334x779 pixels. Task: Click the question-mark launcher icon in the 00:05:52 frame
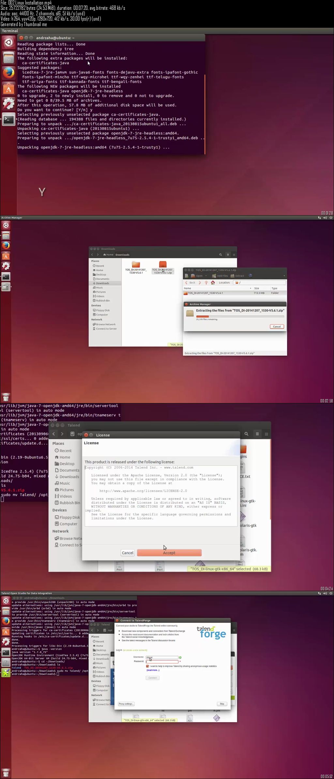click(x=6, y=662)
